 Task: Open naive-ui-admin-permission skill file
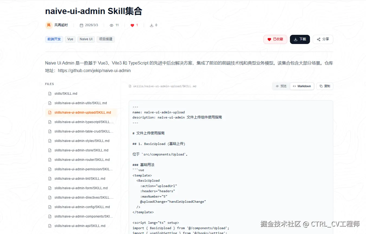click(x=81, y=169)
